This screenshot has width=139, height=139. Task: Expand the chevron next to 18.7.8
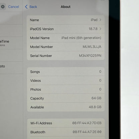click(x=100, y=29)
